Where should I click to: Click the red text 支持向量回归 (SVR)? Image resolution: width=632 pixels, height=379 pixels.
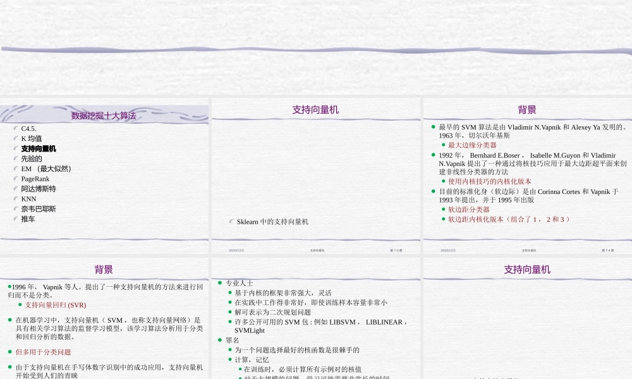click(56, 305)
